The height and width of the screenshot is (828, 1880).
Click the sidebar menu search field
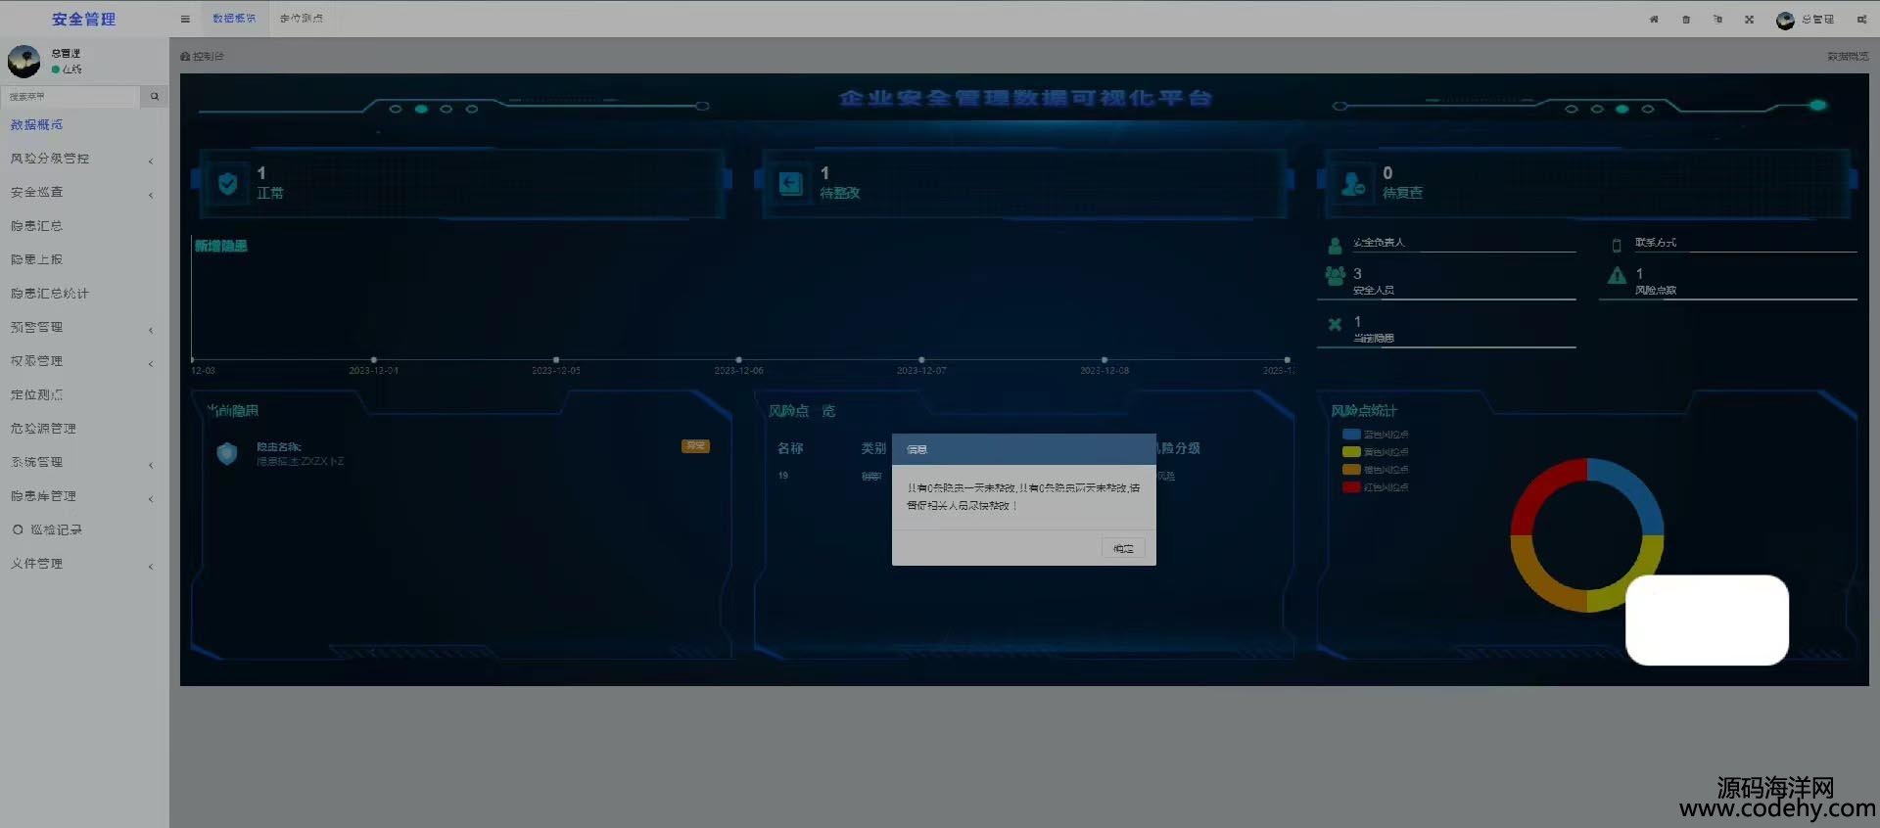point(70,96)
